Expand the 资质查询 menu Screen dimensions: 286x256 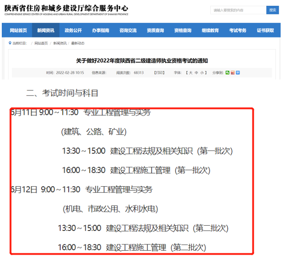pyautogui.click(x=155, y=30)
